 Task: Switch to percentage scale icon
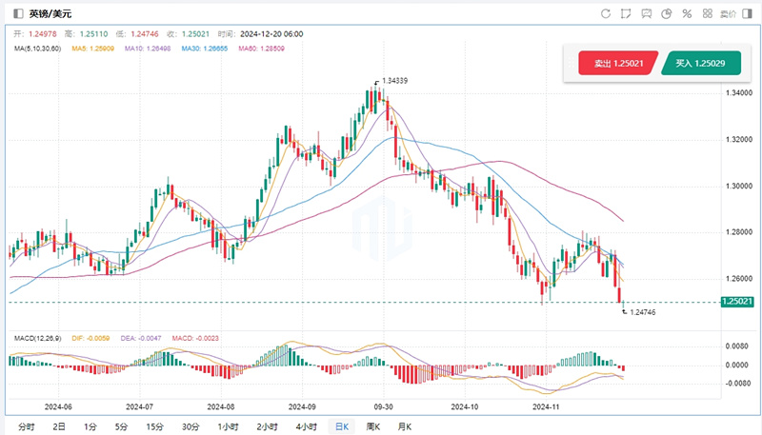[688, 13]
